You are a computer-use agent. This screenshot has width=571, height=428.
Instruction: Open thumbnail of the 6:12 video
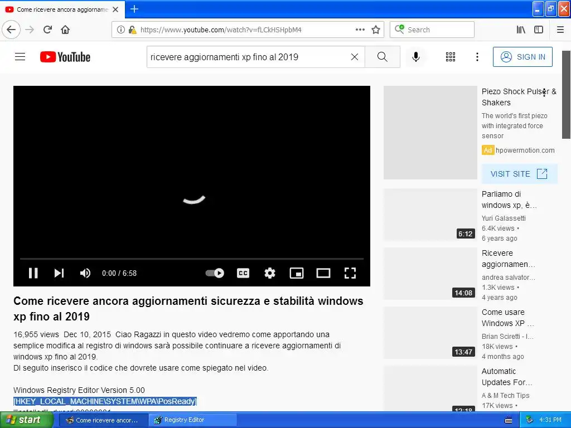click(430, 215)
